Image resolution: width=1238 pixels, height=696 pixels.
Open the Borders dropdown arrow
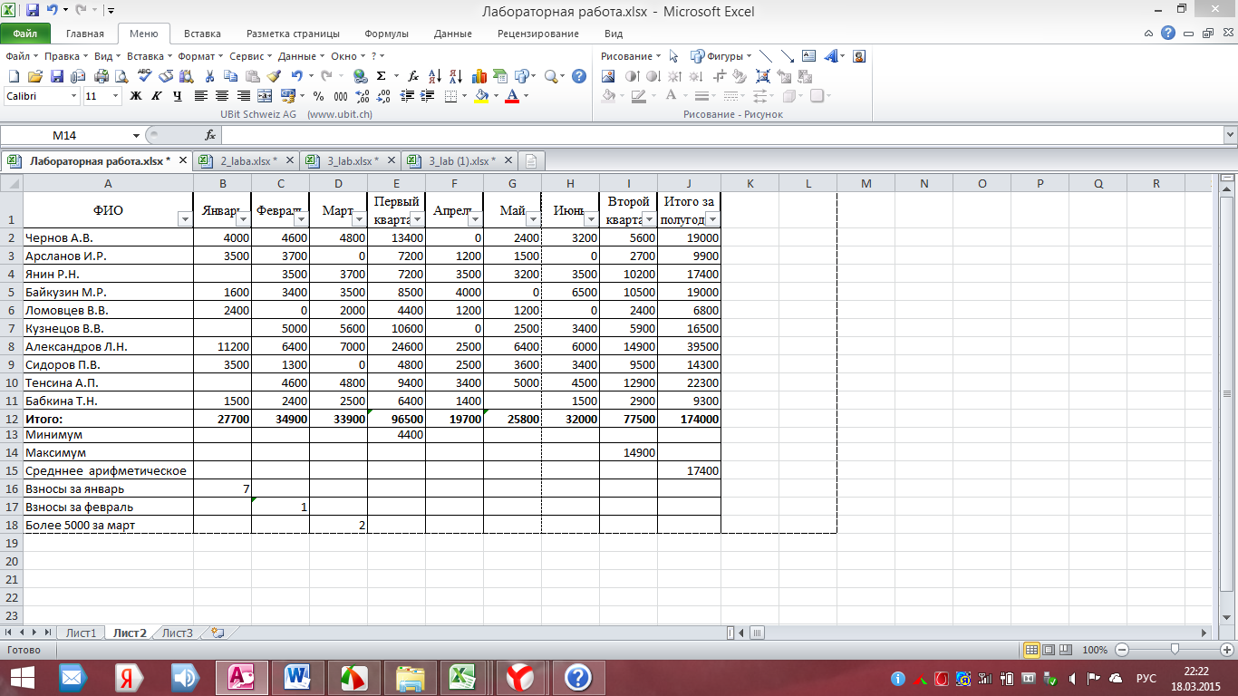(464, 95)
